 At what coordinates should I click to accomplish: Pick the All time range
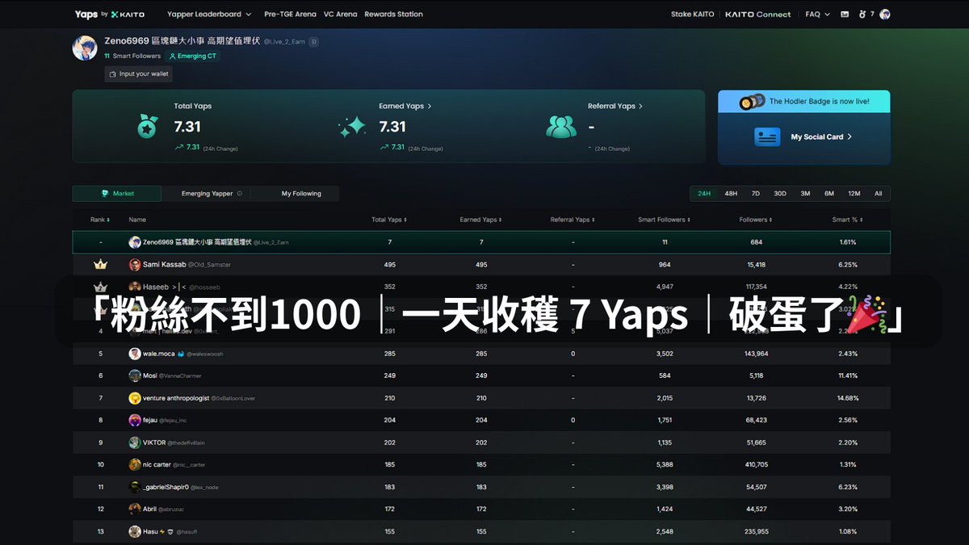click(x=879, y=194)
